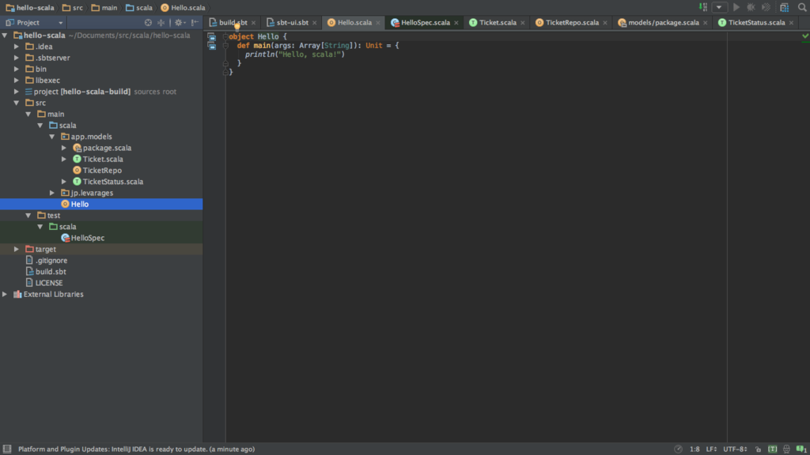This screenshot has width=810, height=455.
Task: Close the build.sbt tab
Action: point(254,23)
